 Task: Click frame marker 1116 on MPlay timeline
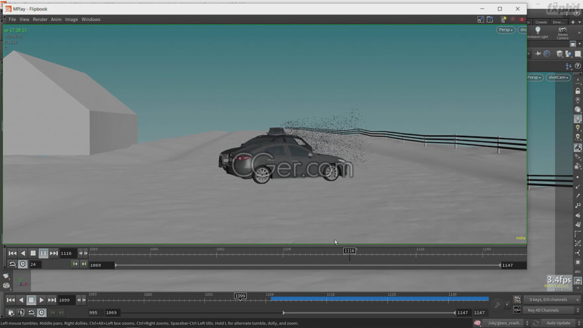pyautogui.click(x=350, y=250)
